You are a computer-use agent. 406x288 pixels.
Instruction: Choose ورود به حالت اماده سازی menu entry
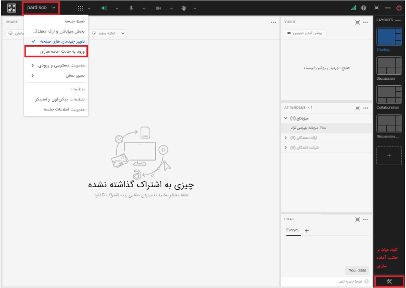[x=56, y=52]
